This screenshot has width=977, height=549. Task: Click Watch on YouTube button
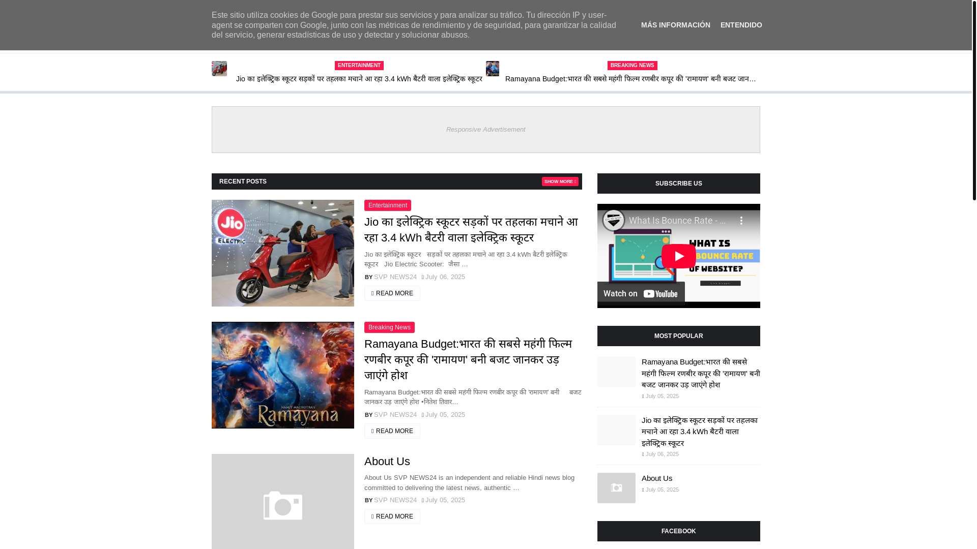tap(641, 293)
